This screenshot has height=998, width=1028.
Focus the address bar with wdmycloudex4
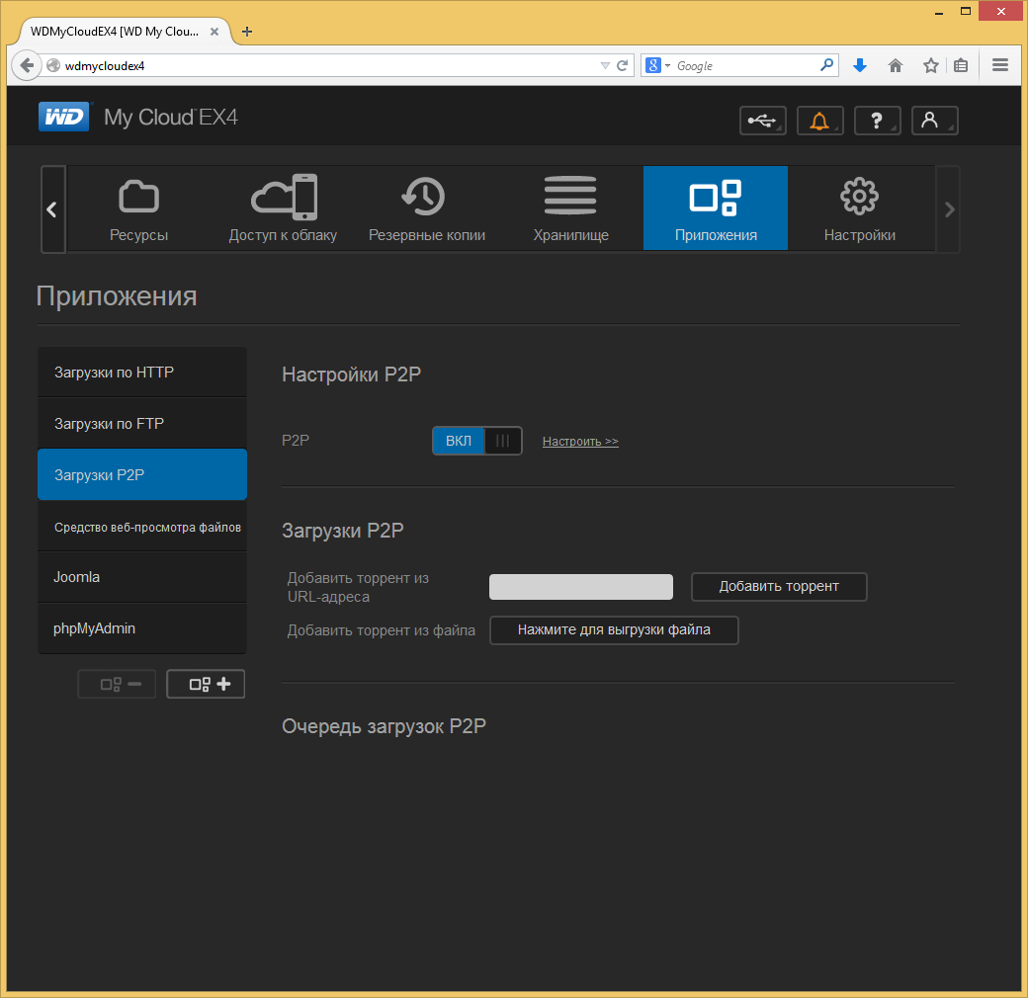tap(328, 65)
